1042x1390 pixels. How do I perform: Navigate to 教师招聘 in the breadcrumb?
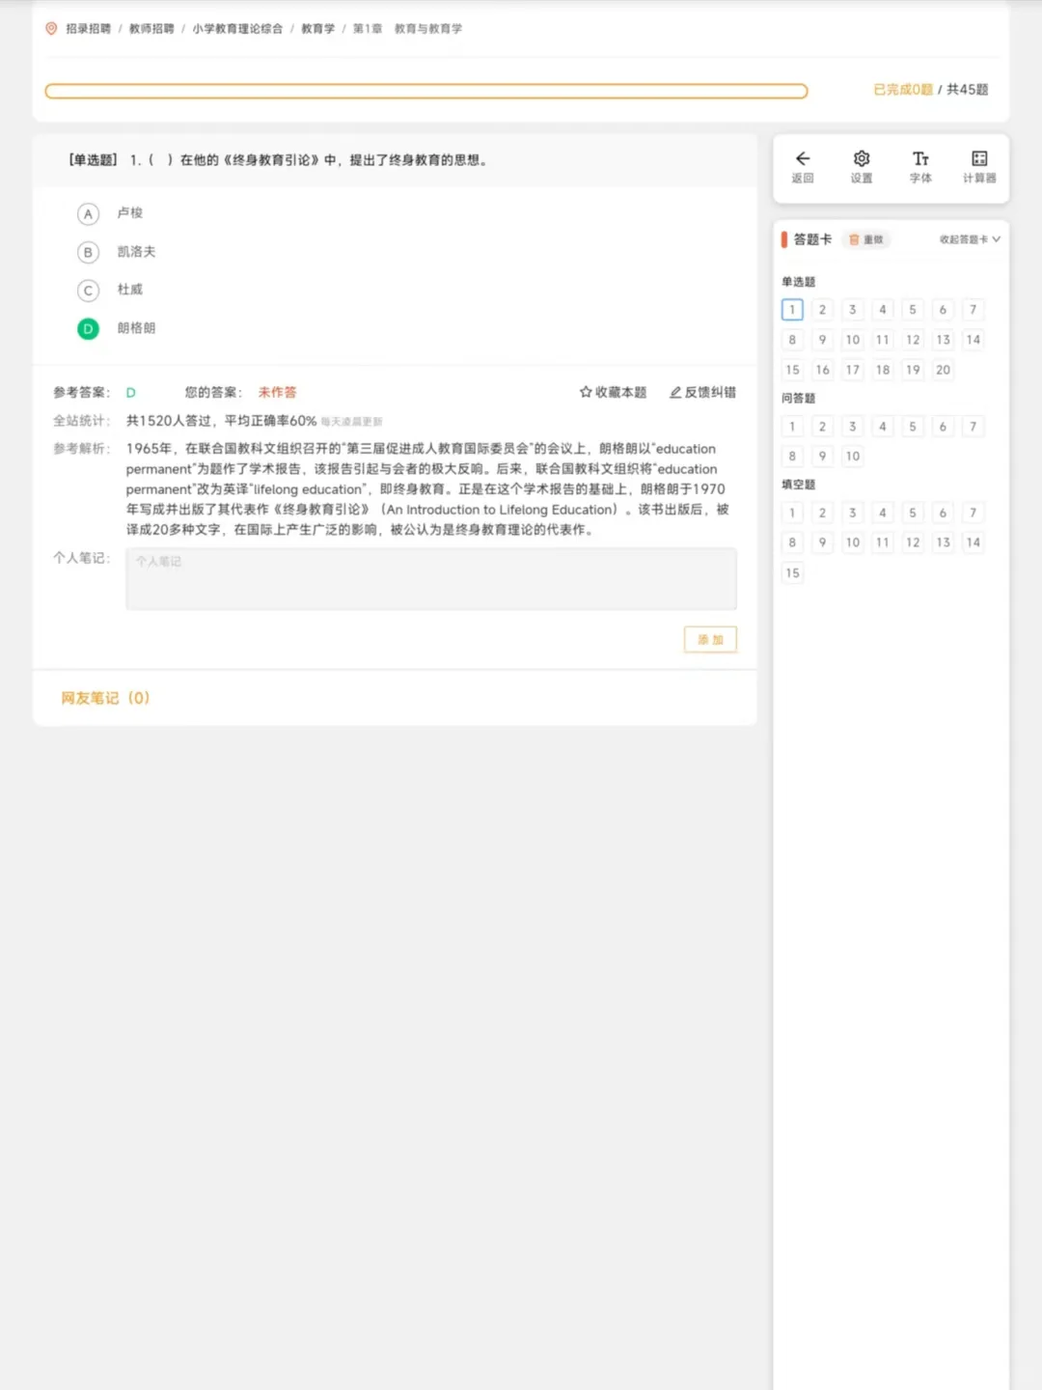coord(151,28)
